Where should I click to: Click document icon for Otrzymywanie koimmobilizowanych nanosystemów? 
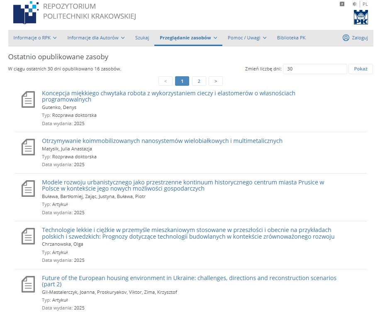pos(28,147)
